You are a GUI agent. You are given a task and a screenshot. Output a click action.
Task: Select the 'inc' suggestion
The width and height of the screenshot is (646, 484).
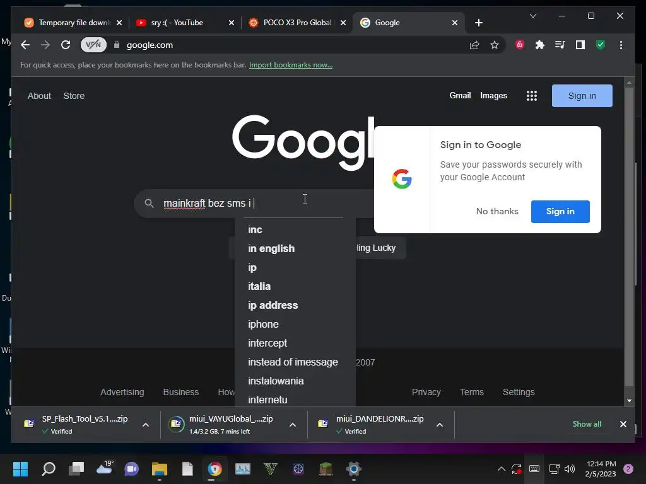pyautogui.click(x=295, y=229)
